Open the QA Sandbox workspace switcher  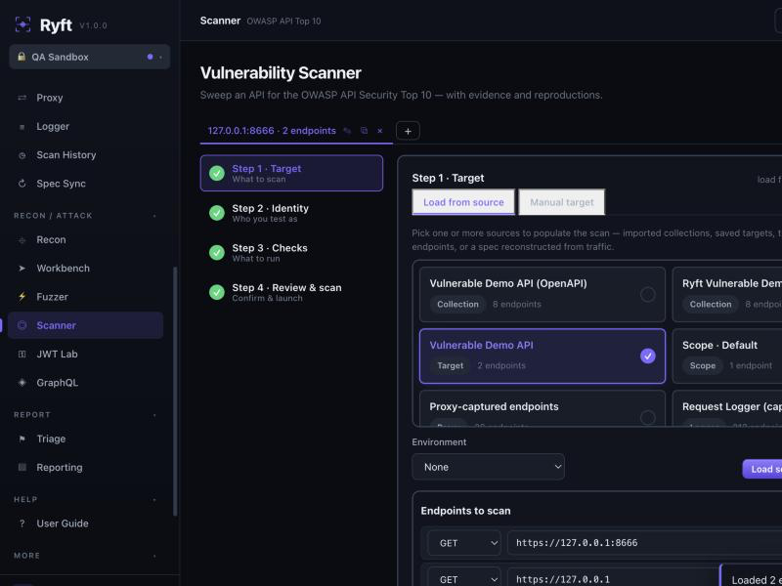[90, 57]
